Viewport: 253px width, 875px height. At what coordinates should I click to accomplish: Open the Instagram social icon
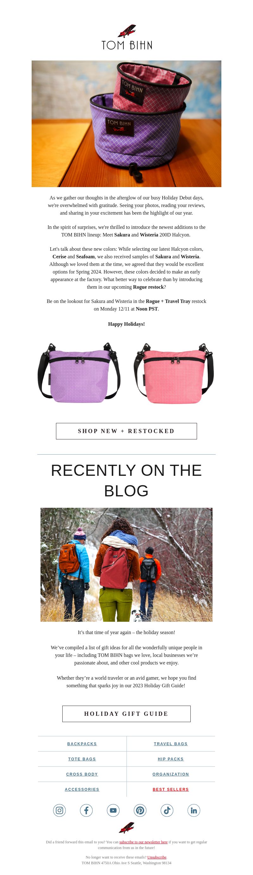point(59,810)
